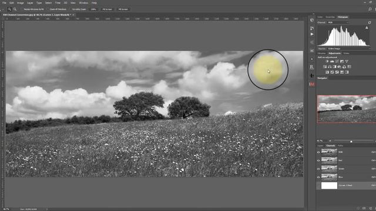The height and width of the screenshot is (211, 376).
Task: Add a Posterize adjustment
Action: [332, 72]
